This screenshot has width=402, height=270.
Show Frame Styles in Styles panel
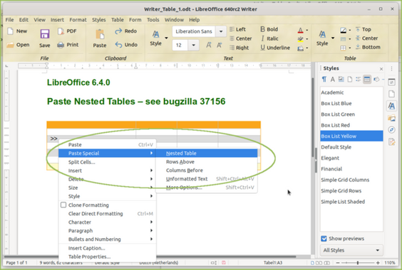click(x=341, y=80)
